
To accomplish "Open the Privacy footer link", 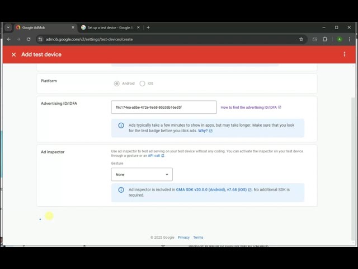I will click(183, 238).
